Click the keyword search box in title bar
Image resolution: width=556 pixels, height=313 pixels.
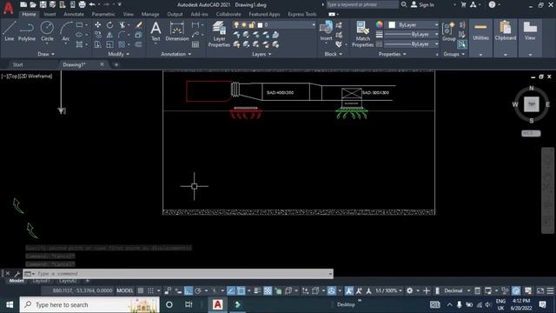click(x=362, y=4)
